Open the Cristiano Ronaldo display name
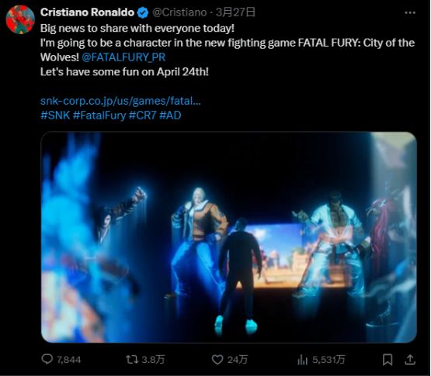Image resolution: width=431 pixels, height=376 pixels. [x=87, y=12]
